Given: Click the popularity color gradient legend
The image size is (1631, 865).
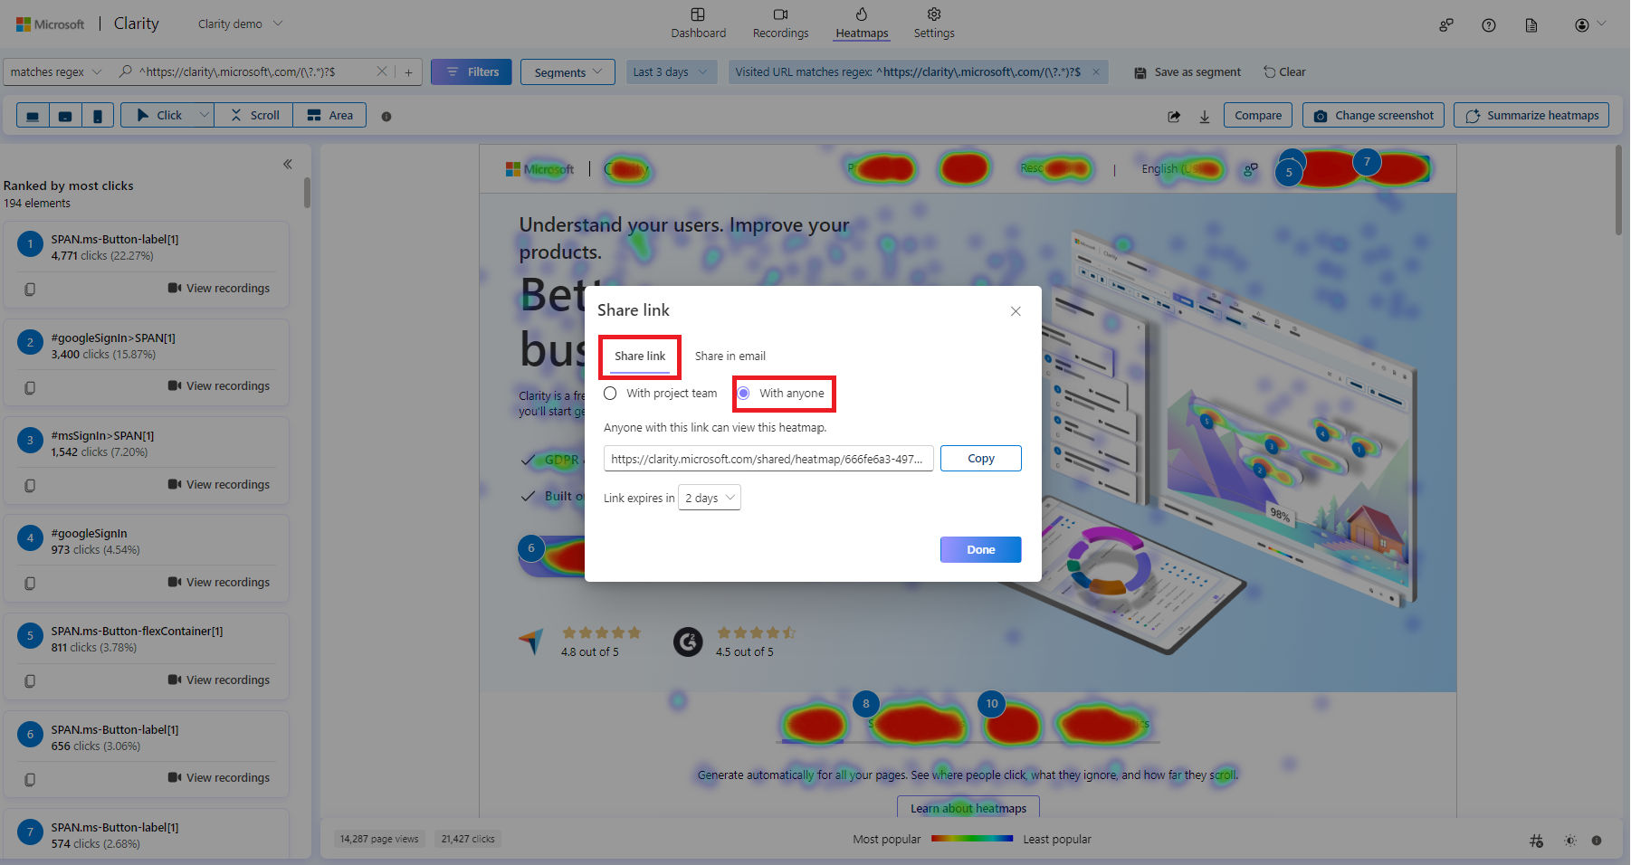Looking at the screenshot, I should click(x=972, y=840).
